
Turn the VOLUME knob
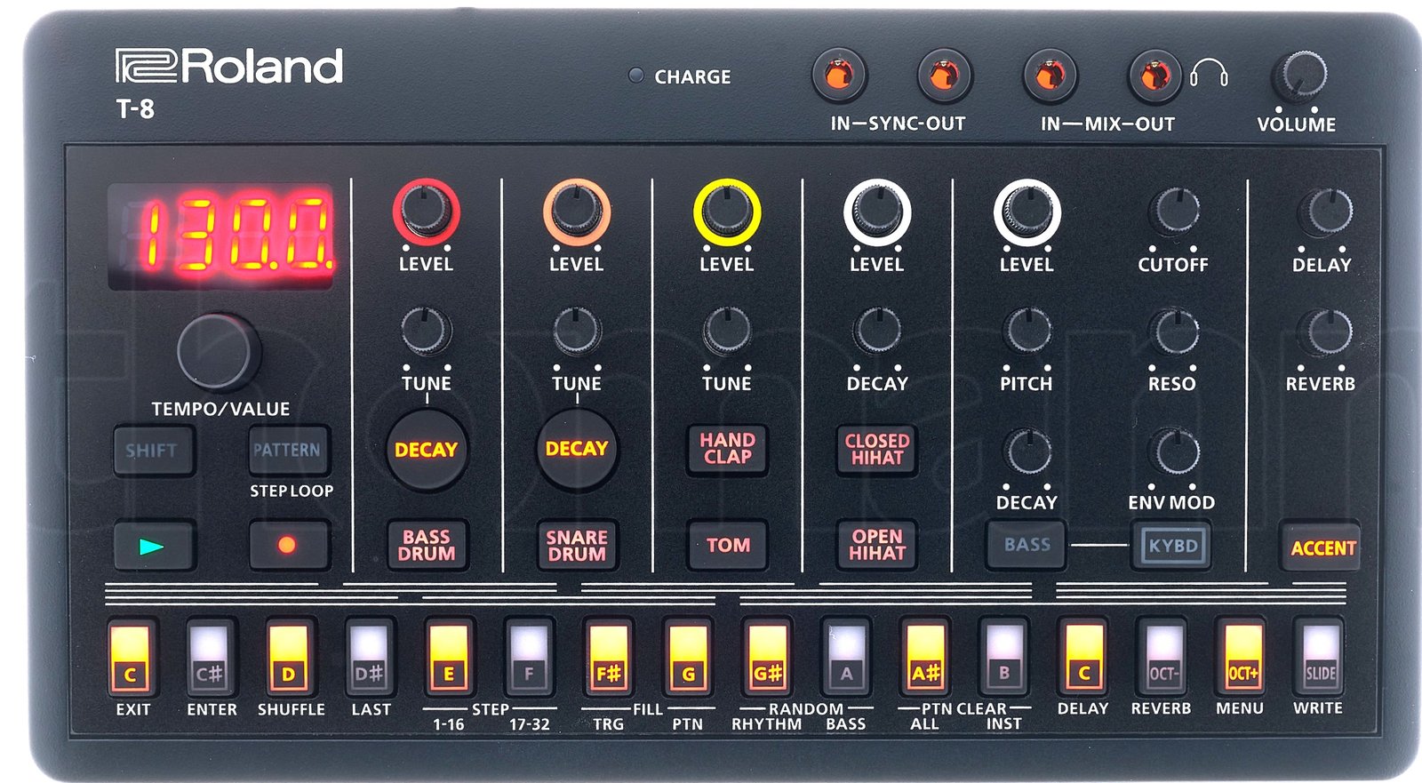click(1299, 76)
